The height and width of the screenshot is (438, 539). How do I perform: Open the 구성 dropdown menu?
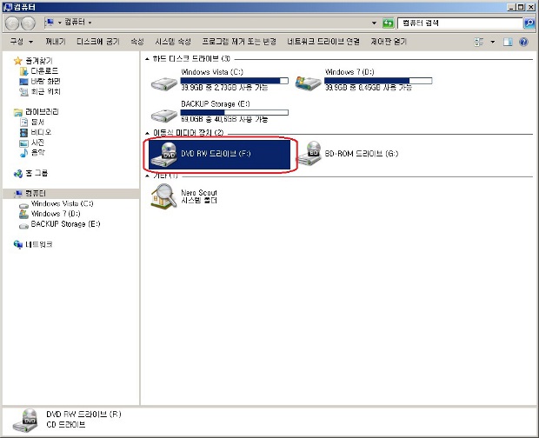point(21,41)
